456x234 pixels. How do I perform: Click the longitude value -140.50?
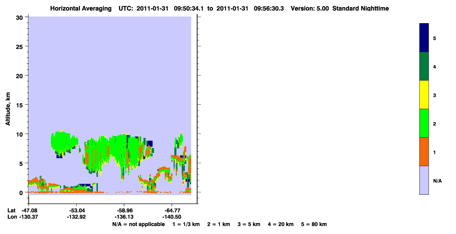(171, 217)
